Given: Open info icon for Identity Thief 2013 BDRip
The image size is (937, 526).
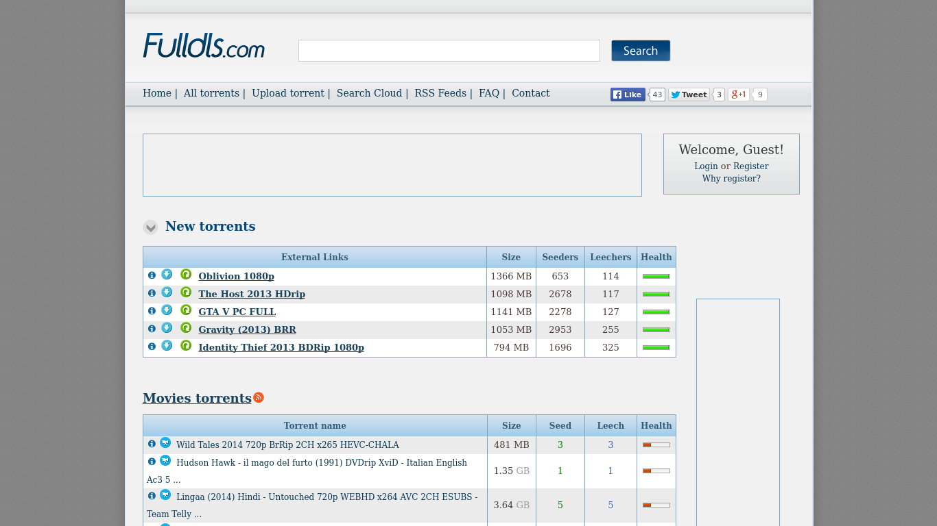Looking at the screenshot, I should [152, 347].
